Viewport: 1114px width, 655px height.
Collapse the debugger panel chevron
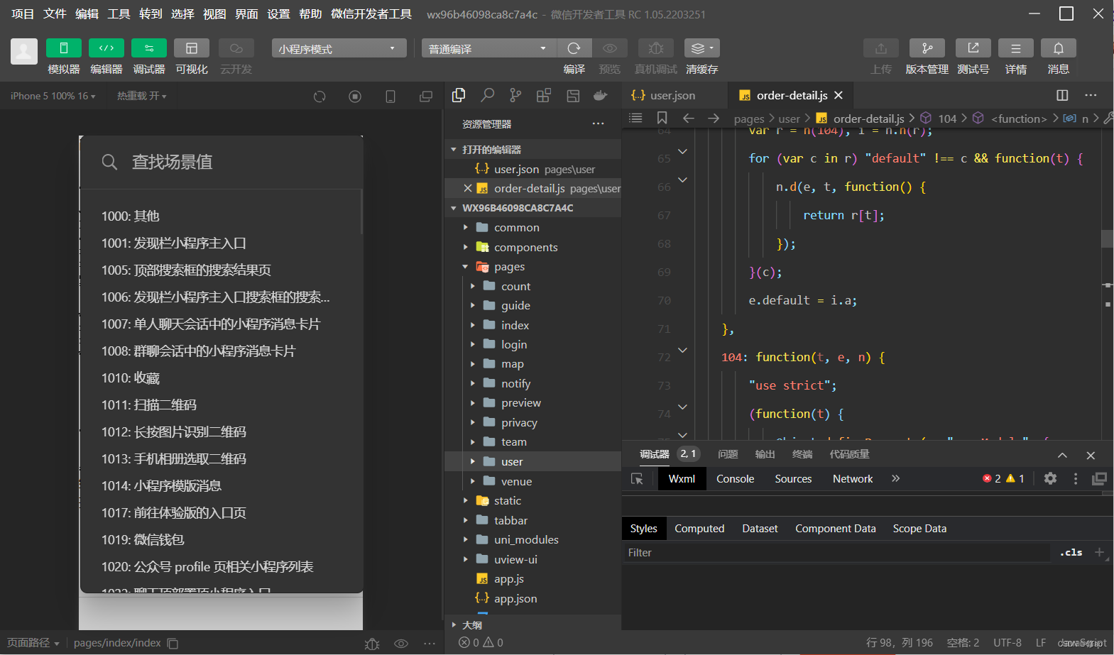tap(1062, 455)
